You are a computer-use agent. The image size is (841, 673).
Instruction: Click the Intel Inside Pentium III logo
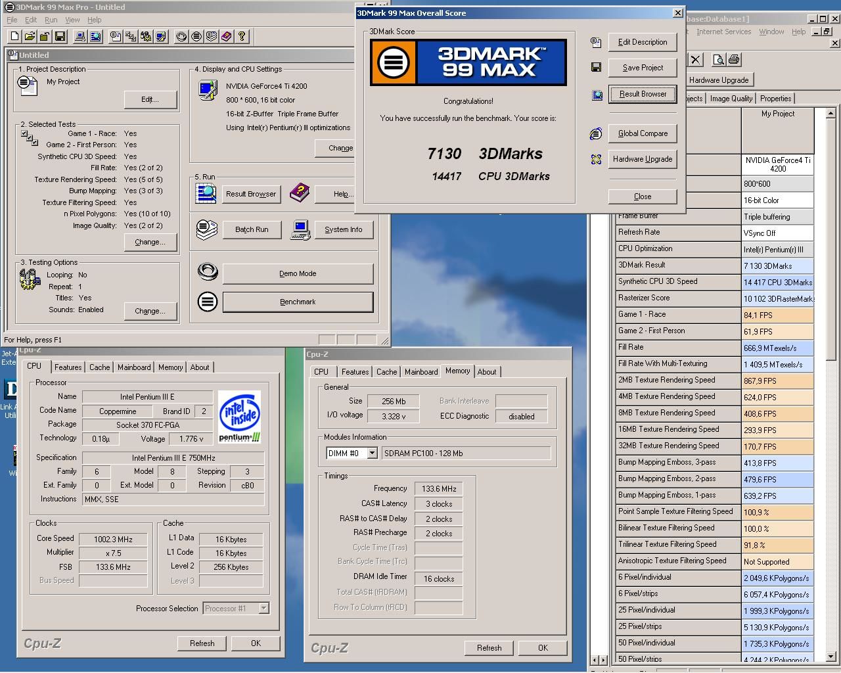point(239,417)
